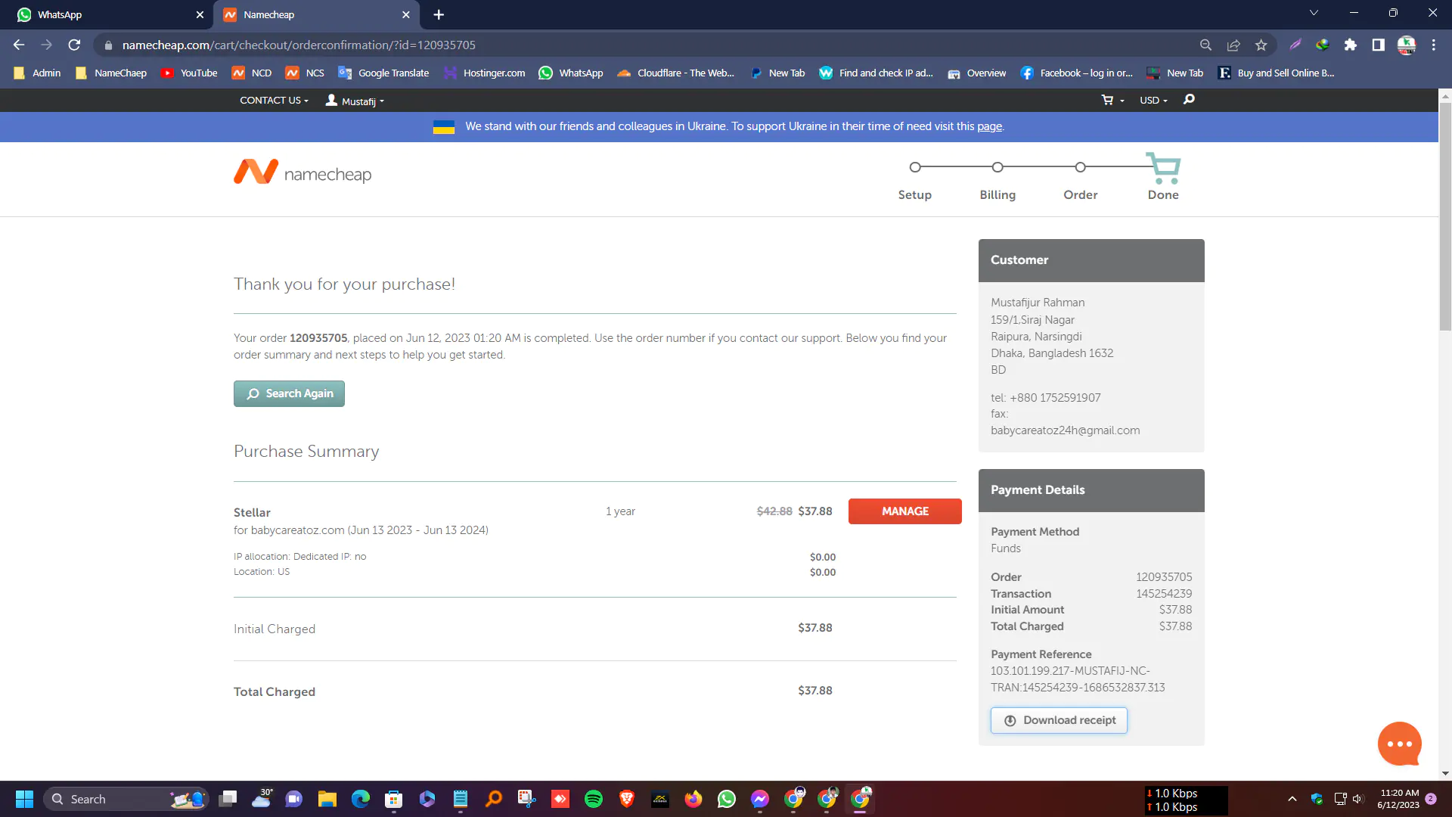1452x817 pixels.
Task: Open the live chat bubble
Action: (x=1399, y=744)
